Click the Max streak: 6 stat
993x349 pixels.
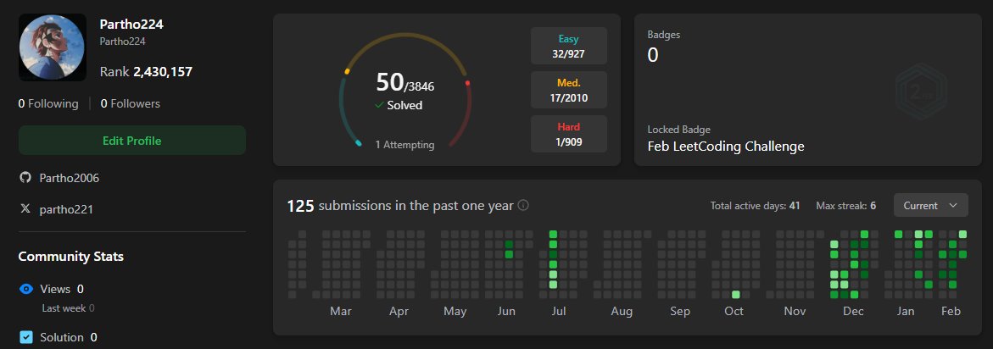[846, 206]
